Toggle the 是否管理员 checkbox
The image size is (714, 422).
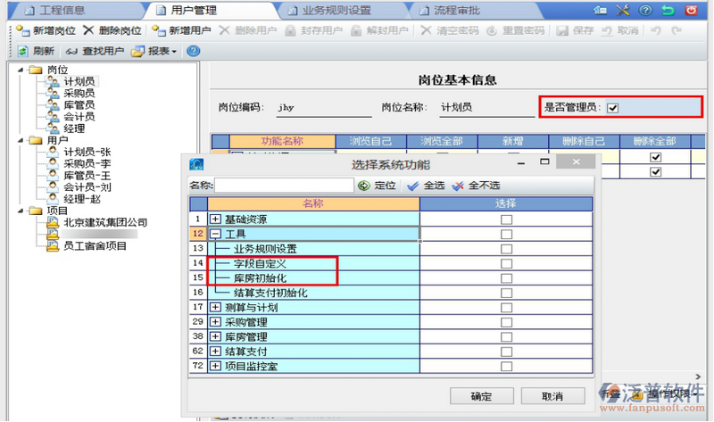coord(612,108)
